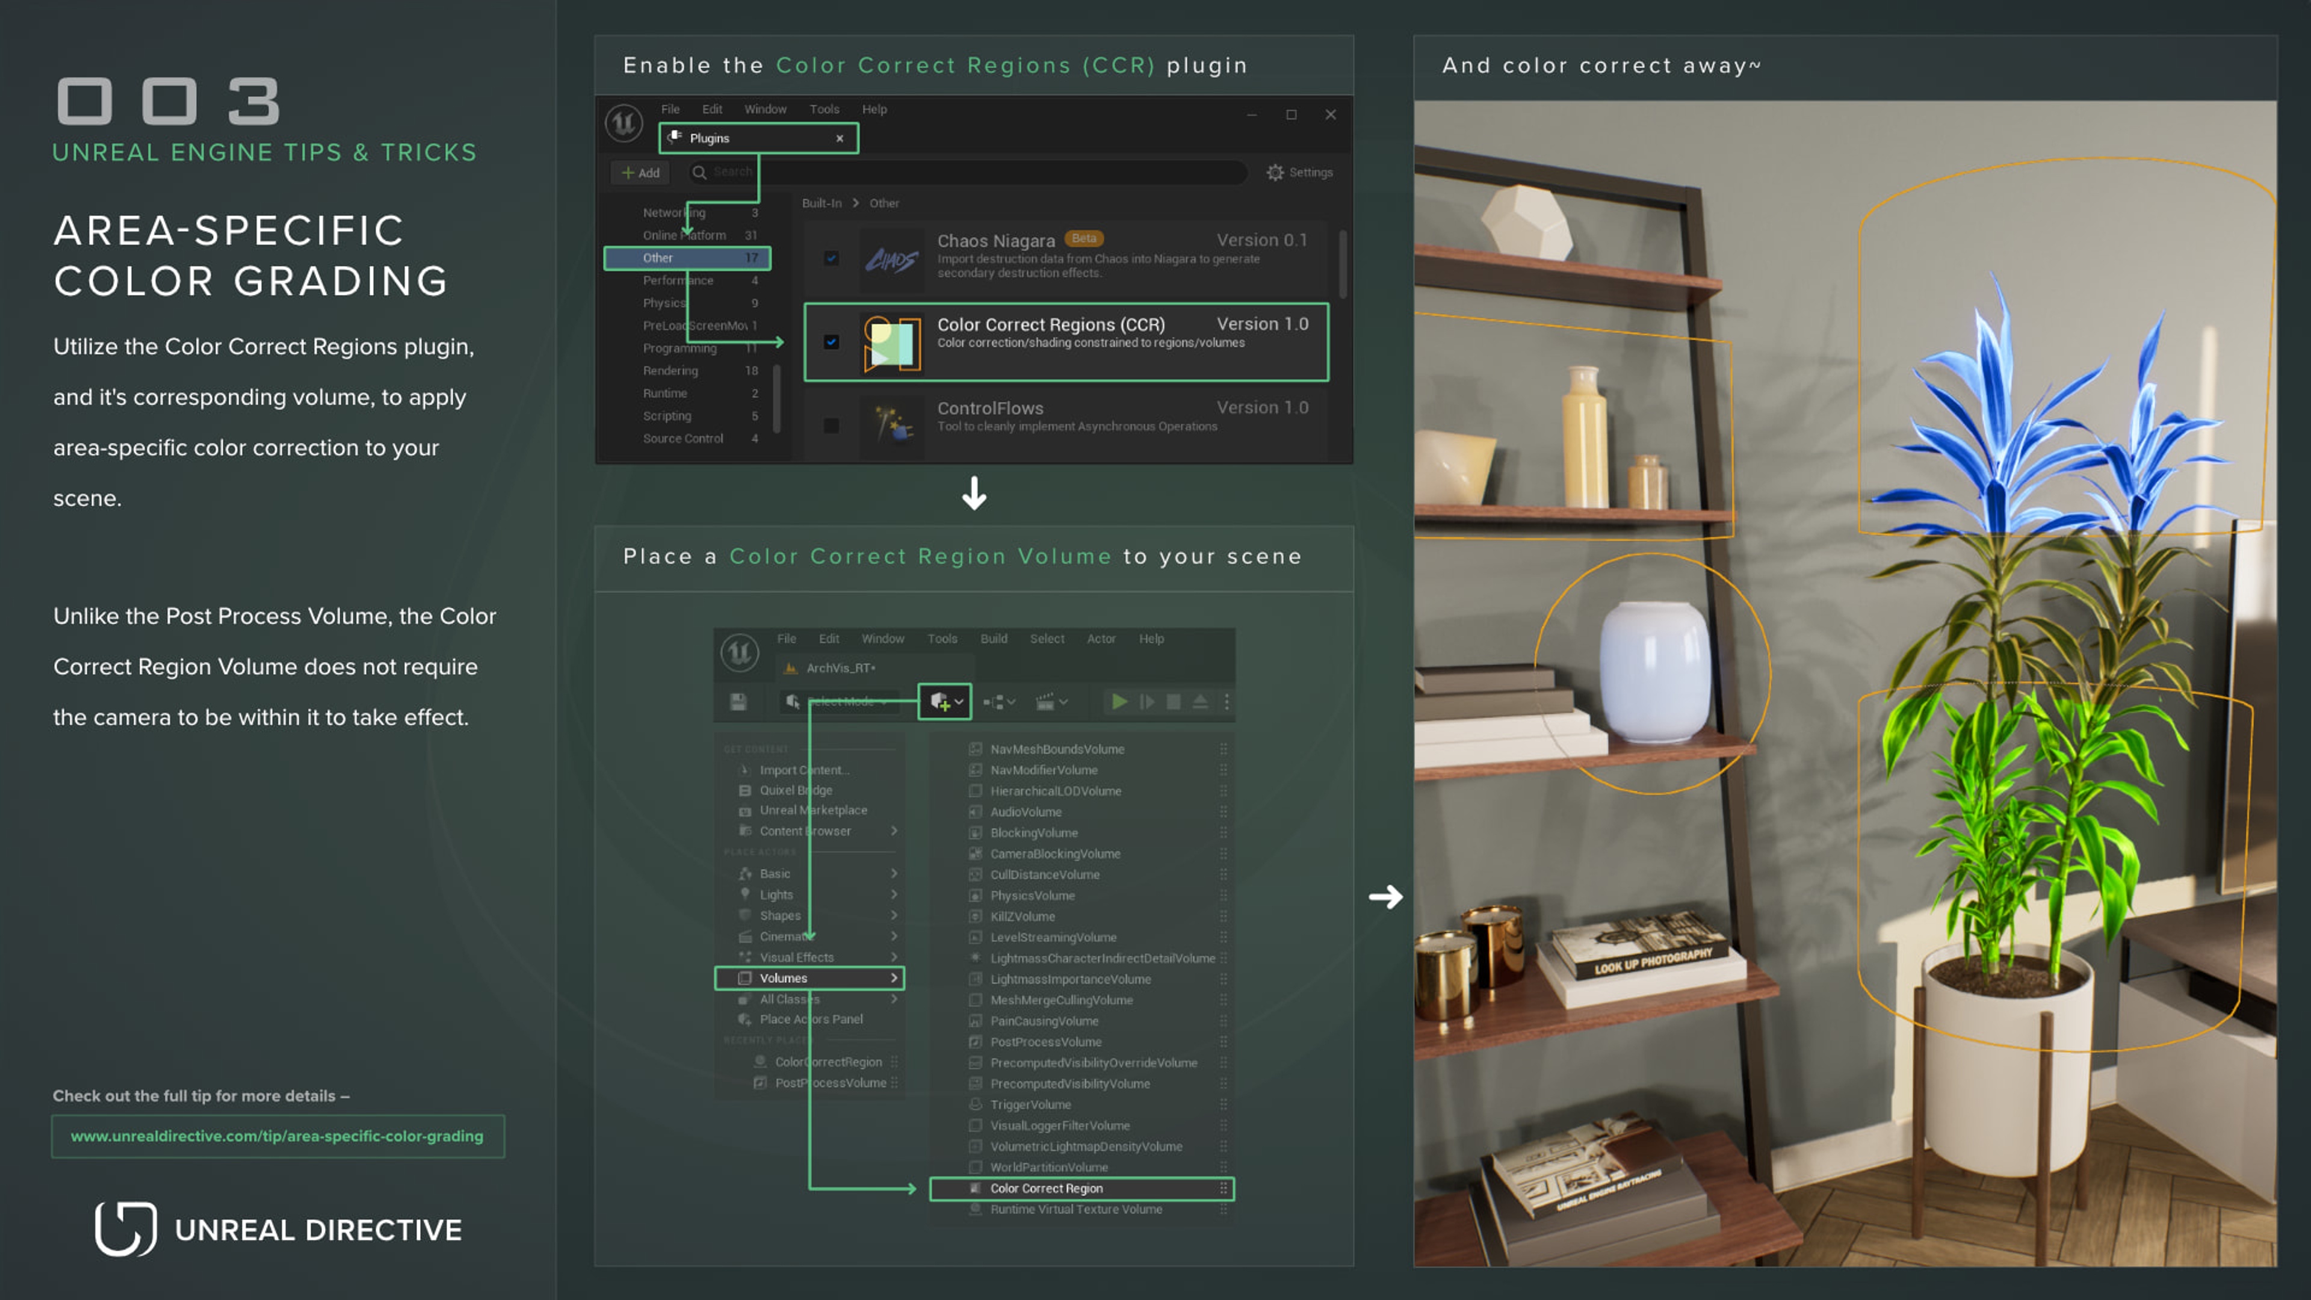
Task: Open the Built-In breadcrumb tab
Action: pyautogui.click(x=821, y=203)
